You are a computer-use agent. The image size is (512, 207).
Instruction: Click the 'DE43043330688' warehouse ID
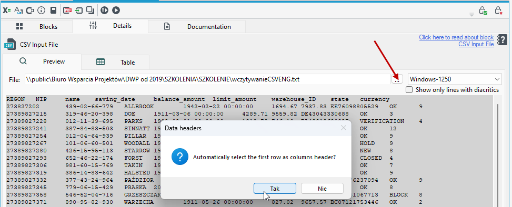click(x=325, y=114)
